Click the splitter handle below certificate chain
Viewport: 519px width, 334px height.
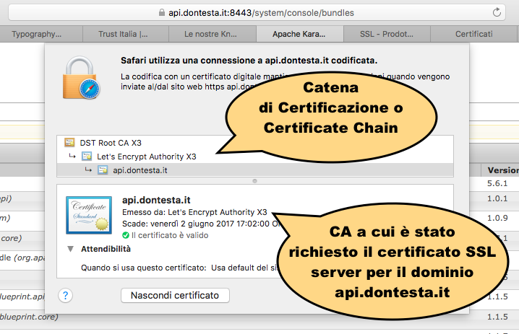tap(254, 181)
